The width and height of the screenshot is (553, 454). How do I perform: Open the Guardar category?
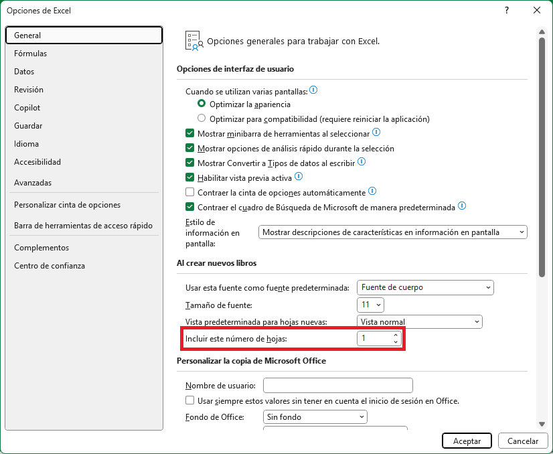84,126
